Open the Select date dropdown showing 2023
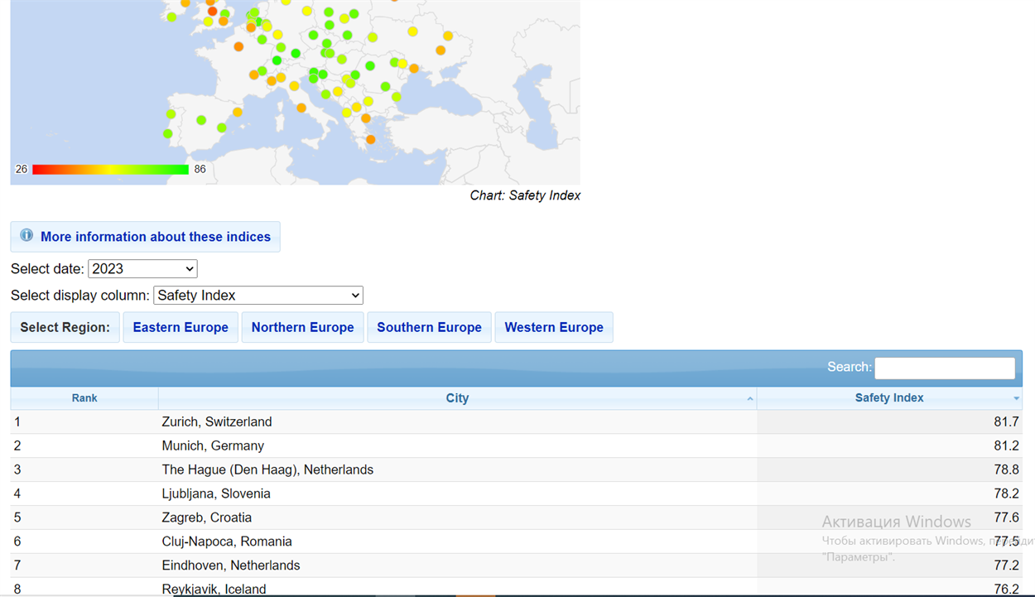This screenshot has width=1035, height=597. [x=142, y=268]
